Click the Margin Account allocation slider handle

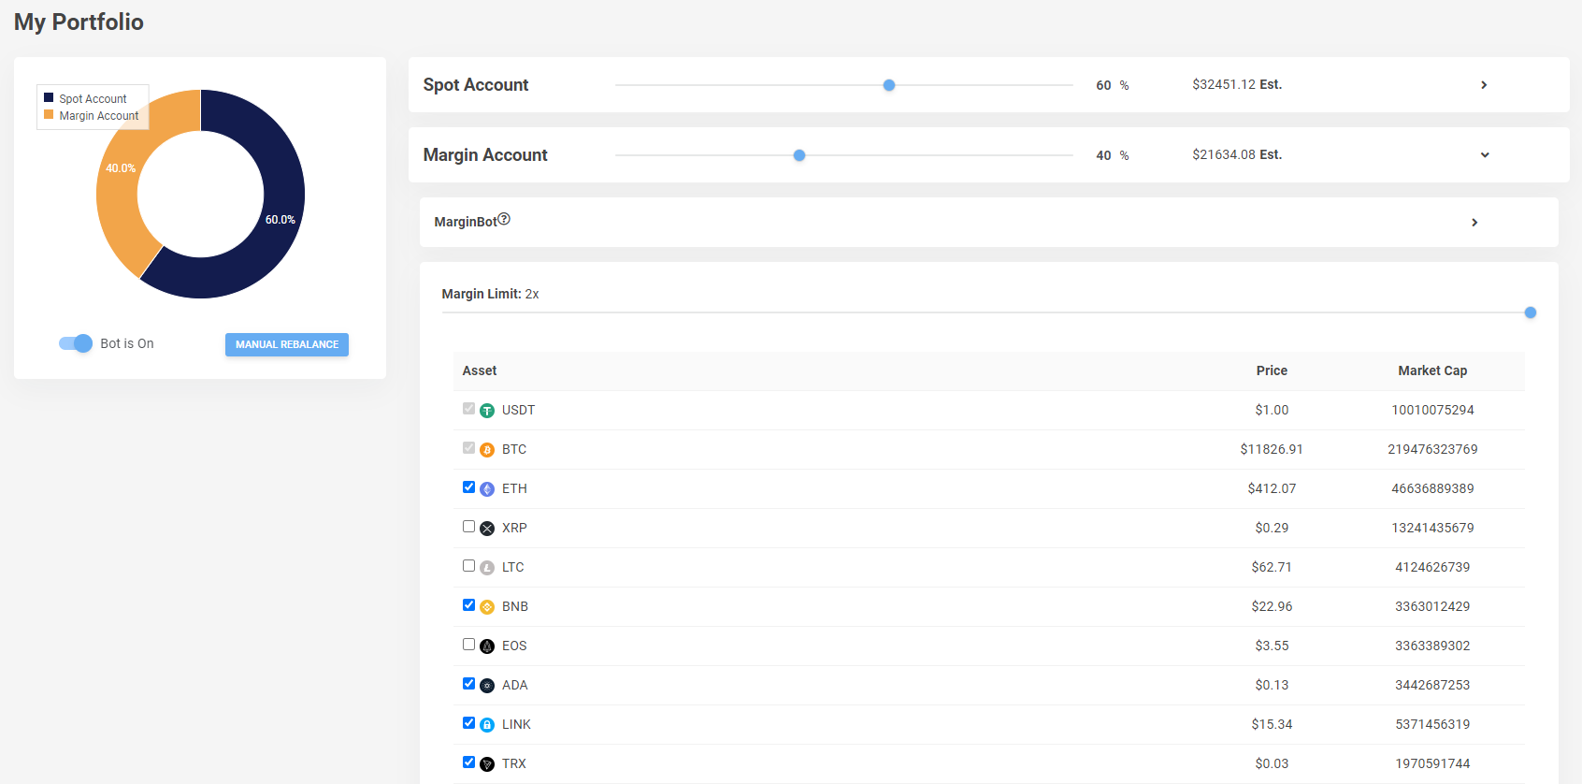799,155
